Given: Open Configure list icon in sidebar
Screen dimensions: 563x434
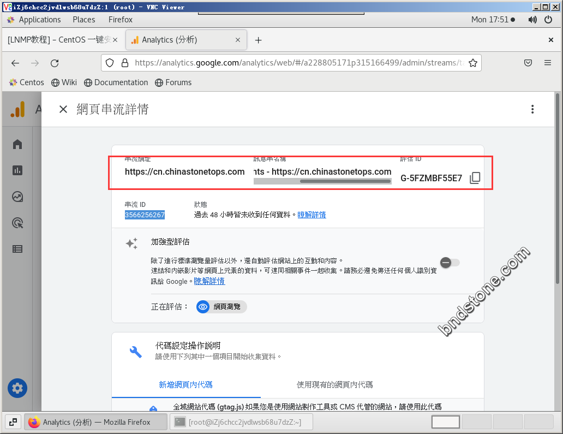Looking at the screenshot, I should coord(17,249).
